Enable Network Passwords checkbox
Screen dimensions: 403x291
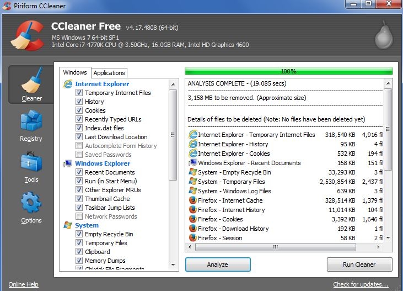pos(79,216)
